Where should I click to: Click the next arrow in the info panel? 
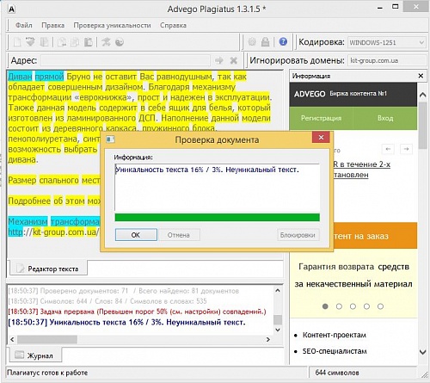[x=406, y=149]
